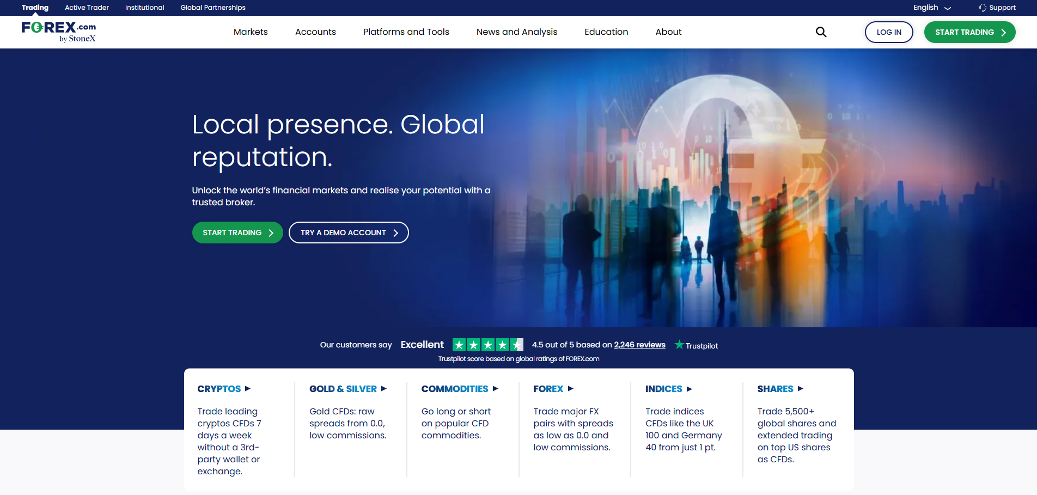Click the FOREX.com by StoneX logo

coord(59,32)
